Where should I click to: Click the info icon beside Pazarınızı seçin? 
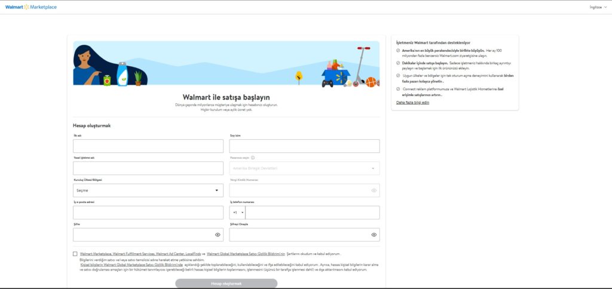point(253,158)
